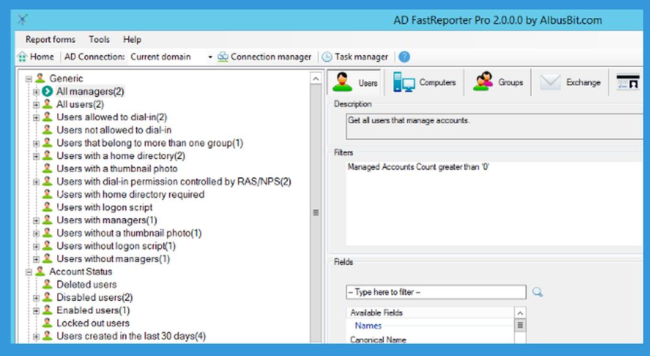Switch to the Groups tab
The image size is (650, 356).
tap(498, 82)
